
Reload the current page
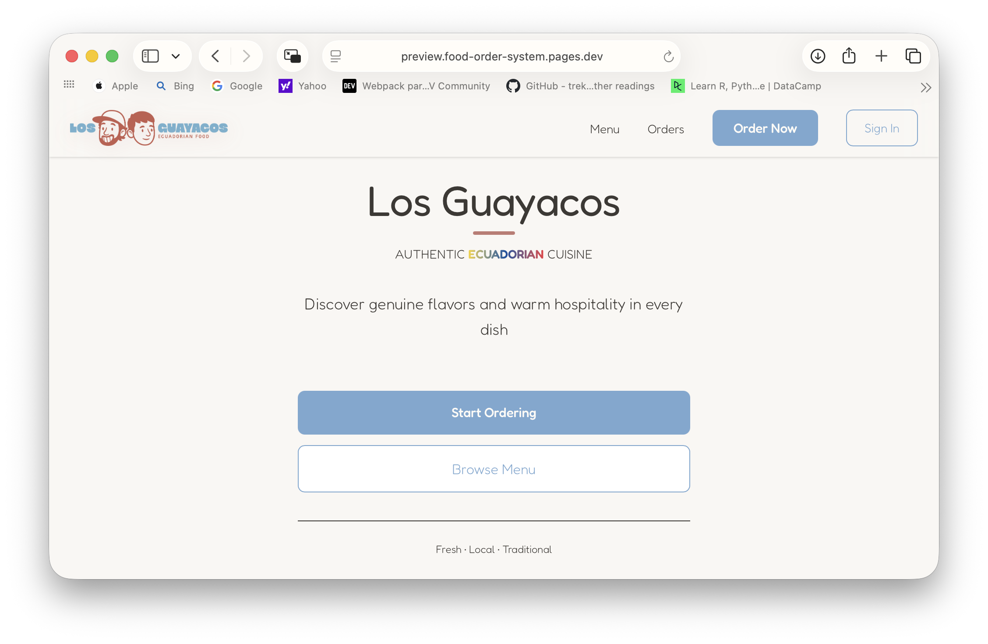pos(668,56)
